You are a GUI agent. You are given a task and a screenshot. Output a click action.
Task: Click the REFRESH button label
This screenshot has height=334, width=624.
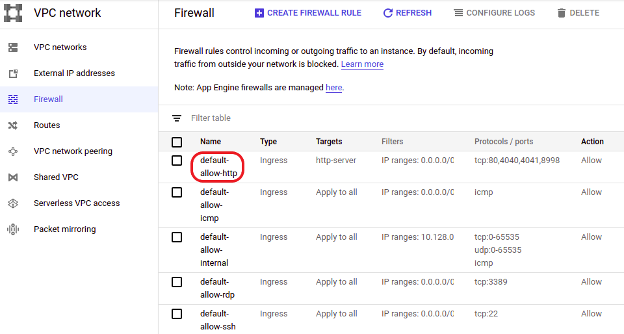(413, 13)
